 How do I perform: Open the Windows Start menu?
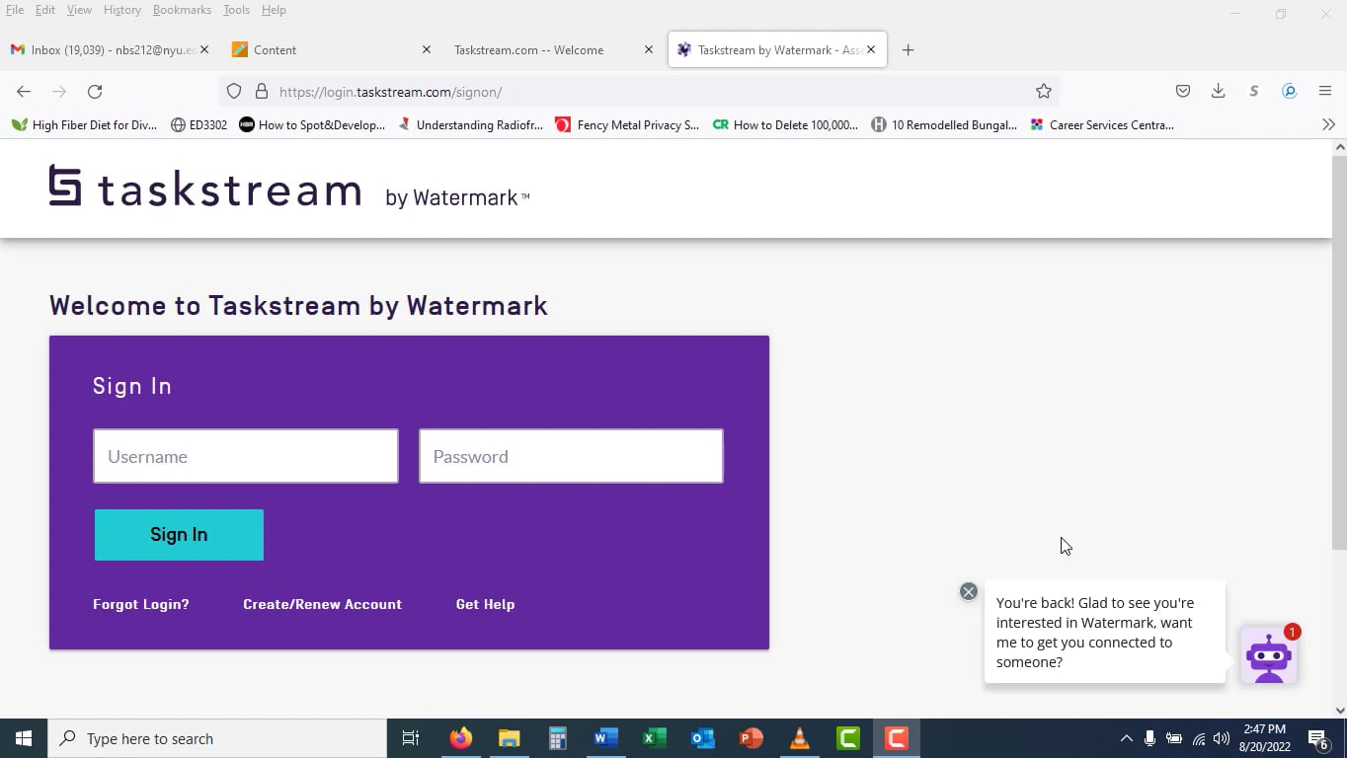coord(24,738)
